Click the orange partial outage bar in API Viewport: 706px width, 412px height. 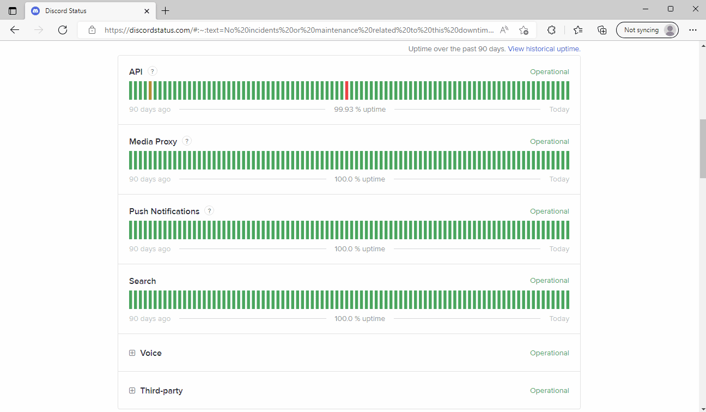pos(150,90)
